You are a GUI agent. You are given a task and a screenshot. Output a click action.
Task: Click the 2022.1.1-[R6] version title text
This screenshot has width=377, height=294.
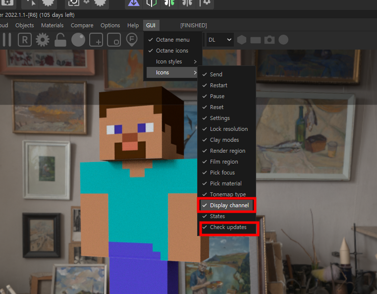tap(21, 15)
